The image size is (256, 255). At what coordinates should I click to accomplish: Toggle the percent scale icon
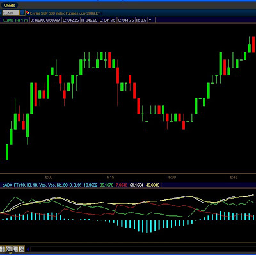click(x=21, y=249)
